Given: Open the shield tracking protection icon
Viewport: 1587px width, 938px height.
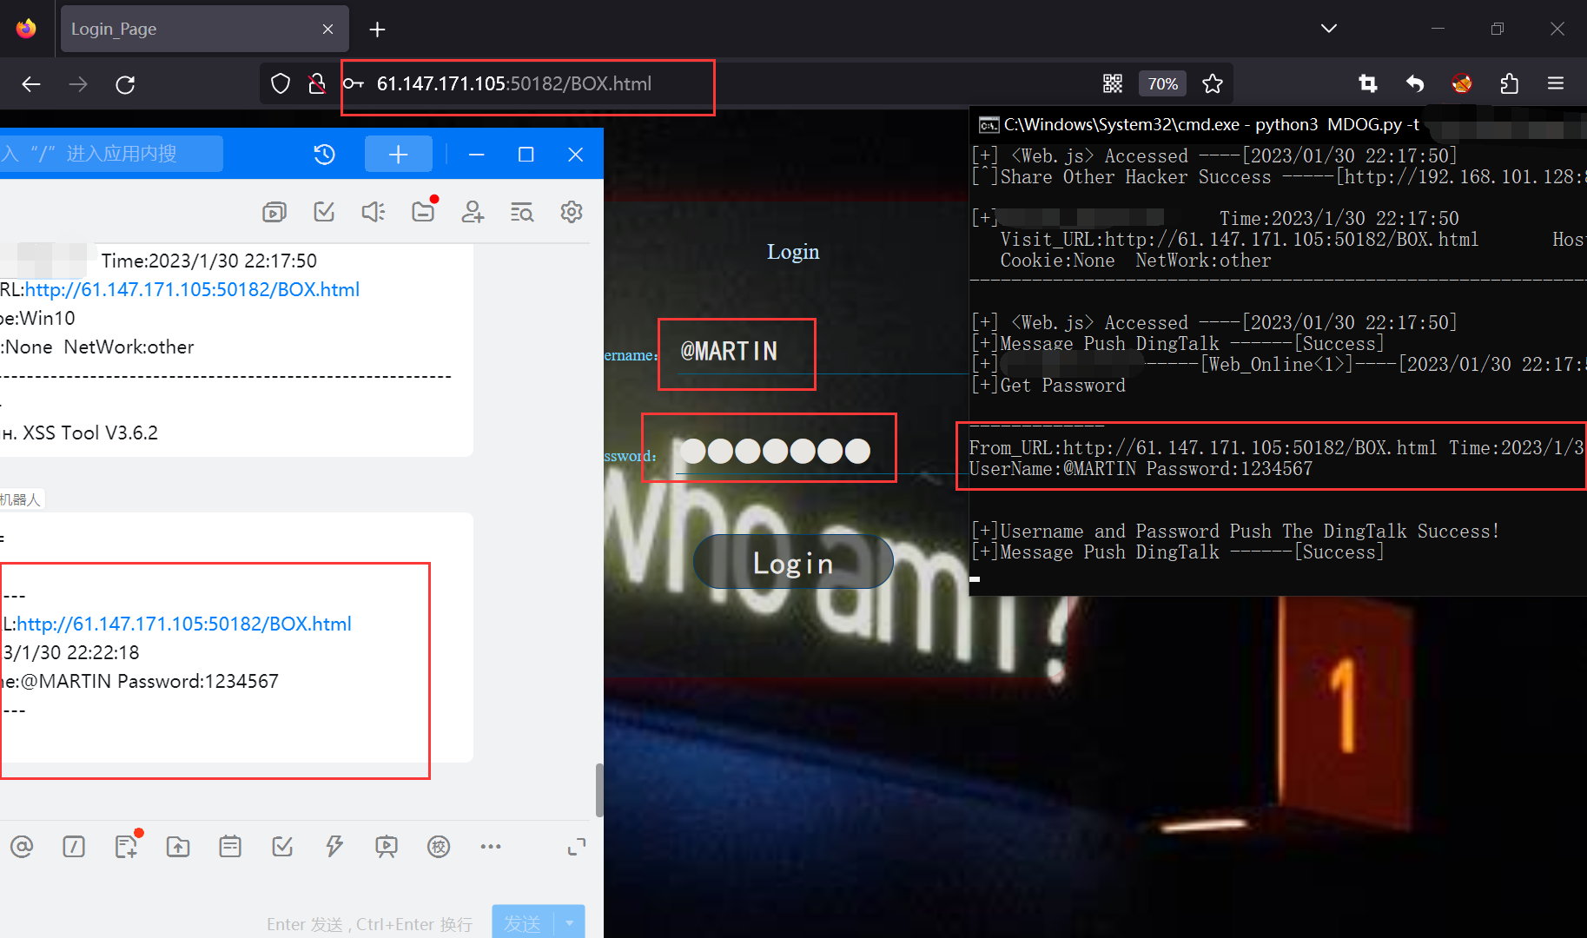Looking at the screenshot, I should point(280,84).
